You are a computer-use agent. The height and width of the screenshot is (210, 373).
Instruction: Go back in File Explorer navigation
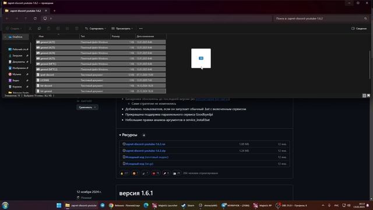coord(8,18)
